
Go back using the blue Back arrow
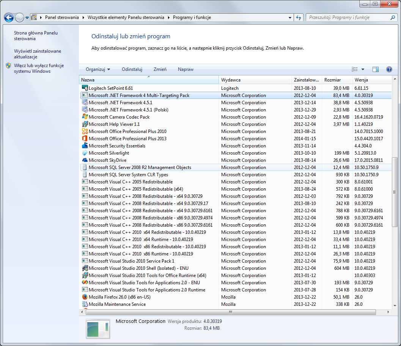(9, 18)
